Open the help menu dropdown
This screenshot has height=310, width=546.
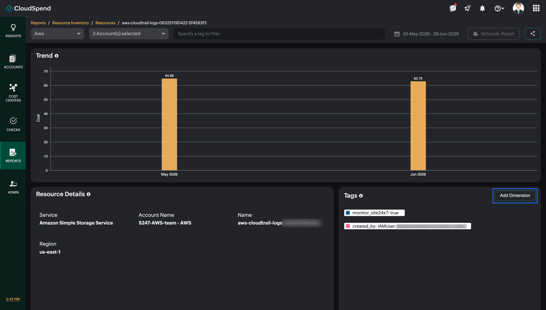click(499, 8)
